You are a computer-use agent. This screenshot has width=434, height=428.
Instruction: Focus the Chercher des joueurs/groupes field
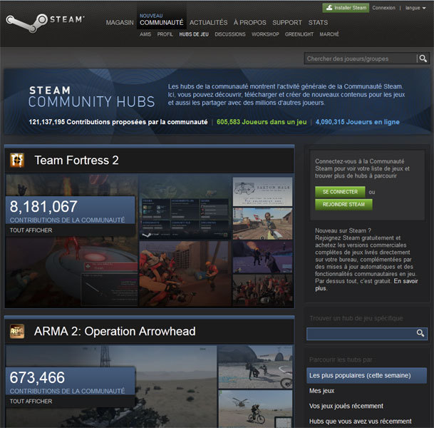[360, 58]
